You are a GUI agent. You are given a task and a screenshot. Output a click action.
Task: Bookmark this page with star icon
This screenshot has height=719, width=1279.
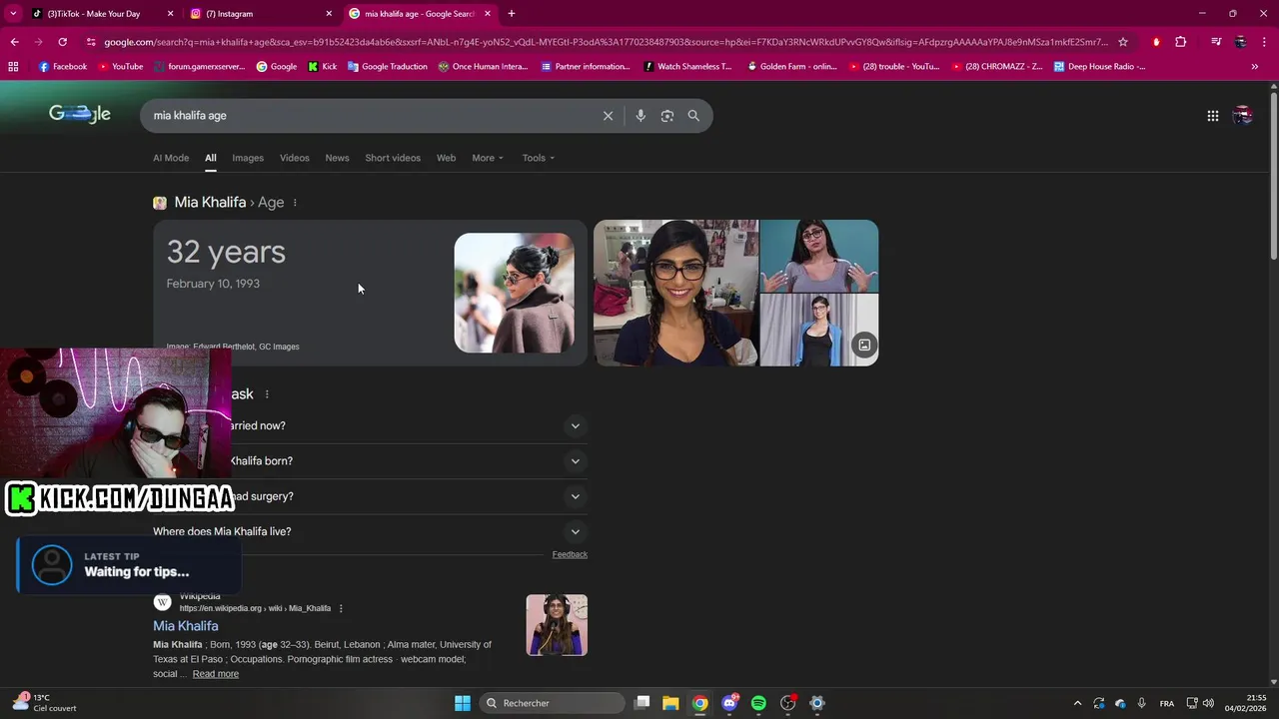[x=1123, y=42]
